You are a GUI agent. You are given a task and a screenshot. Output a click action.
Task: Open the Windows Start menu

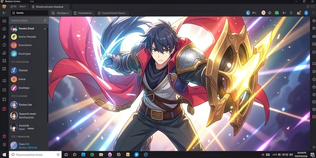tap(4, 155)
